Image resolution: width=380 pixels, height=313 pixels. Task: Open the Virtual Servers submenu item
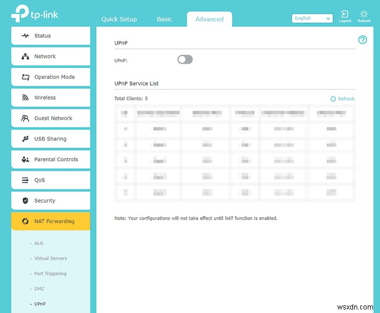pyautogui.click(x=50, y=258)
